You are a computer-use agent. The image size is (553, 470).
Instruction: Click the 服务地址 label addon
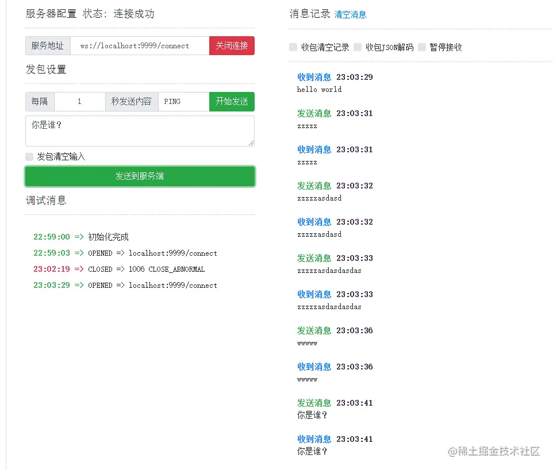point(48,46)
